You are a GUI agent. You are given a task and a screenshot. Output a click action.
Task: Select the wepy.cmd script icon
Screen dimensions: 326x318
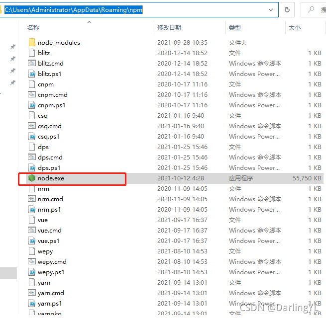(x=32, y=261)
